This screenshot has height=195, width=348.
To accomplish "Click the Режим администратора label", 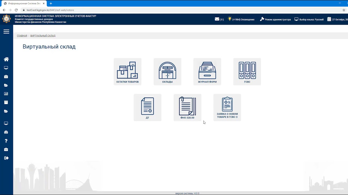I will pos(278,19).
